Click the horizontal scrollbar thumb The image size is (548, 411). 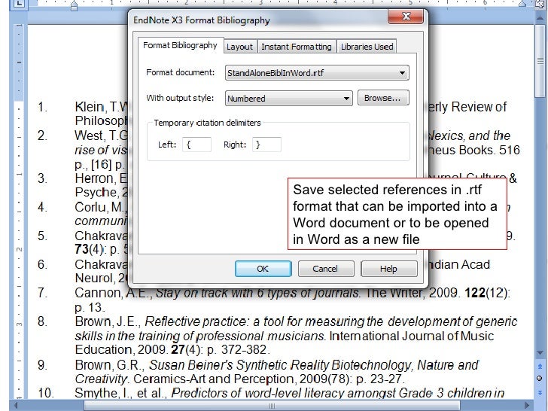coord(272,406)
